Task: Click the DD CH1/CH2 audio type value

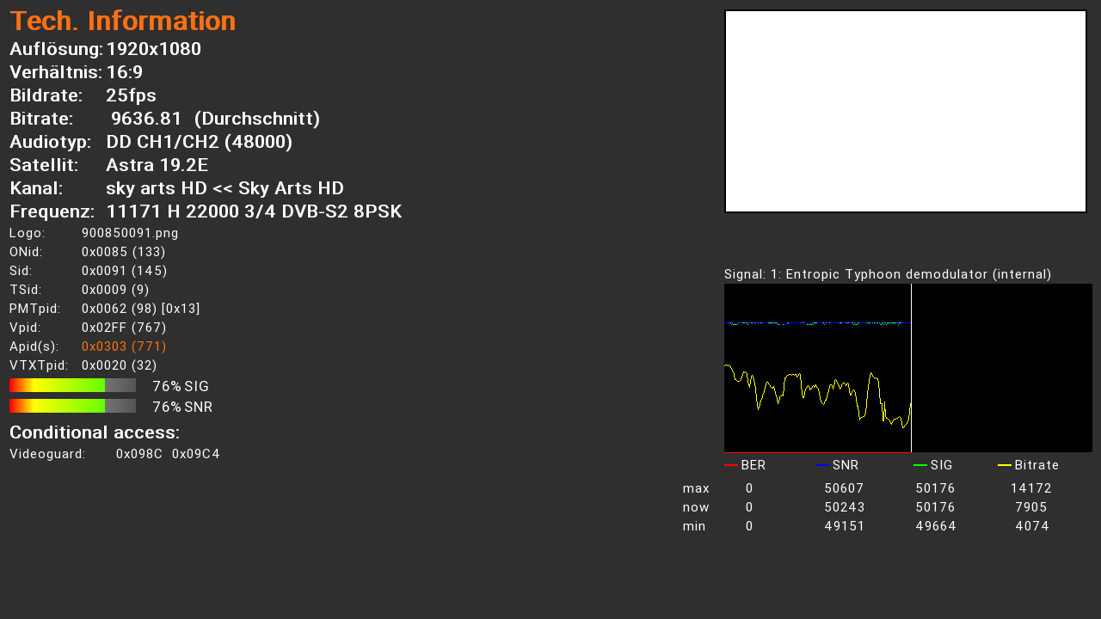Action: [199, 142]
